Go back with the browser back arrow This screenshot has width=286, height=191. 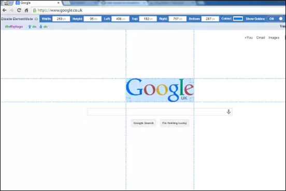coord(4,10)
